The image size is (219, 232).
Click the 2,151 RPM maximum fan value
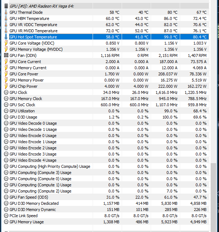pyautogui.click(x=168, y=55)
